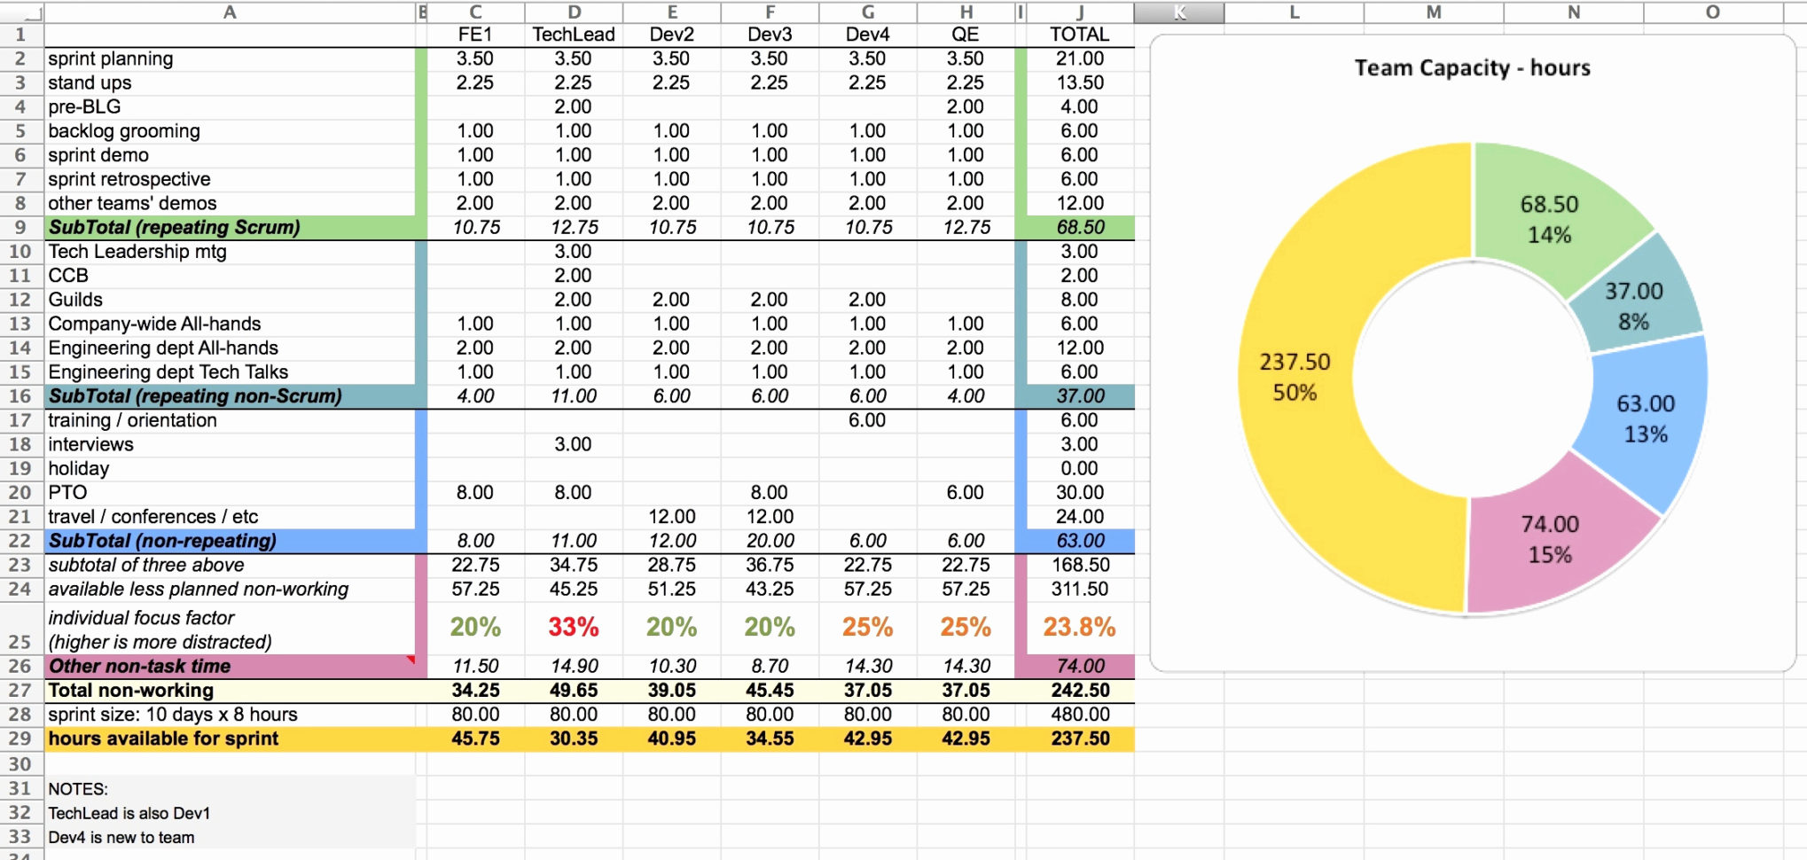
Task: Select the 23.8% focus factor total cell
Action: [x=1081, y=624]
